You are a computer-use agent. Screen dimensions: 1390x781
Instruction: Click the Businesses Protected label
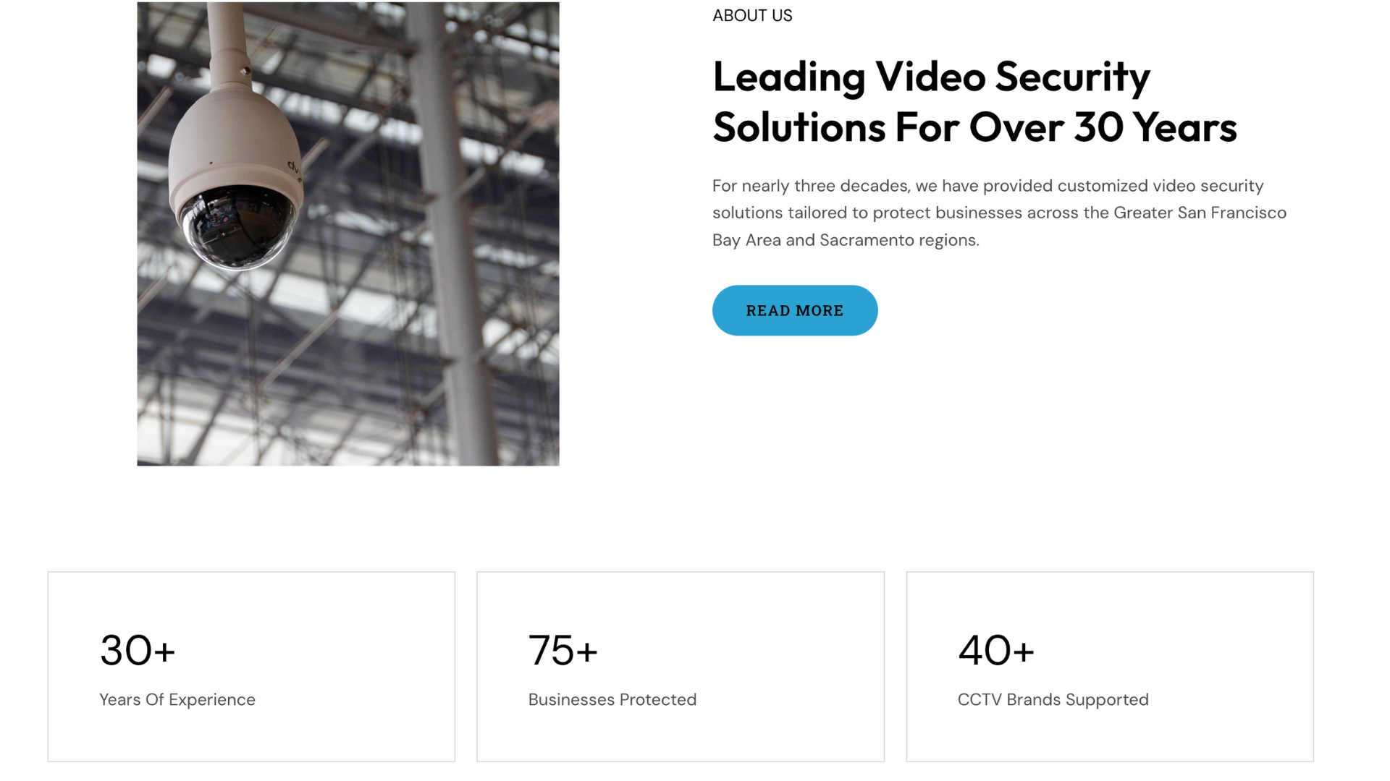612,699
